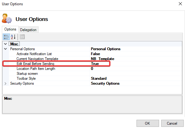This screenshot has width=185, height=129.
Task: Collapse the Misc category chevron
Action: click(x=6, y=44)
